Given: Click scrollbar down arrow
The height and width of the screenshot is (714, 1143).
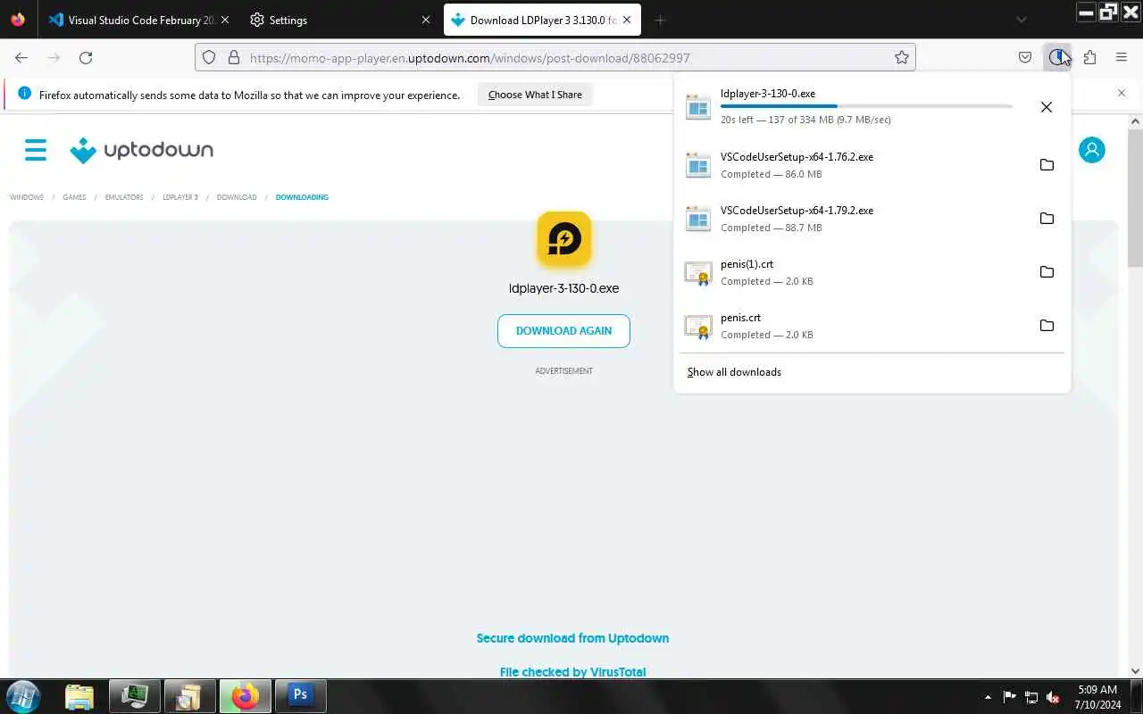Looking at the screenshot, I should coord(1135,670).
